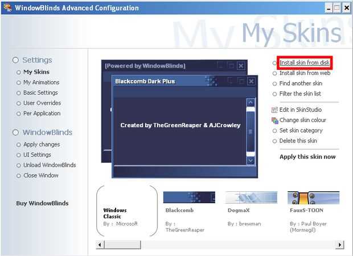The height and width of the screenshot is (256, 353).
Task: Click Filter the skin list
Action: tap(300, 94)
